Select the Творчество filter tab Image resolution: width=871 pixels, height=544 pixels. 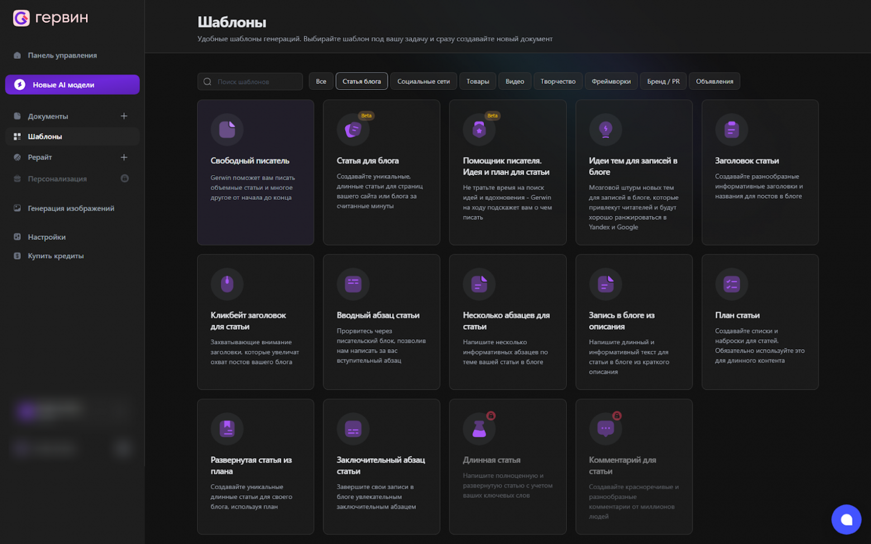(558, 81)
